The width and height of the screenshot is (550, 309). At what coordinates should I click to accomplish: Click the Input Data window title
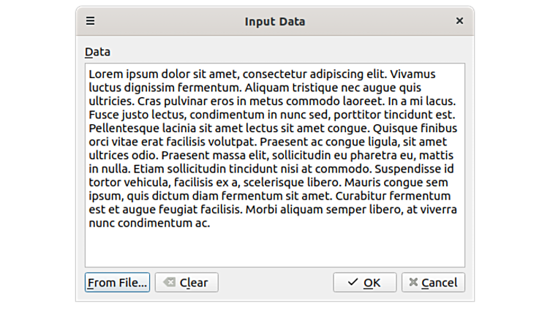pos(274,21)
